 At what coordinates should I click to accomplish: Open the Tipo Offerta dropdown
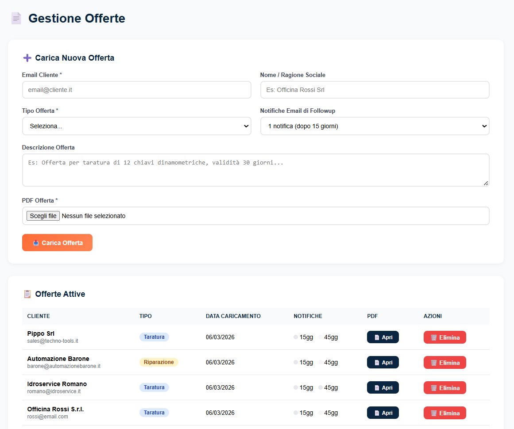pyautogui.click(x=137, y=126)
